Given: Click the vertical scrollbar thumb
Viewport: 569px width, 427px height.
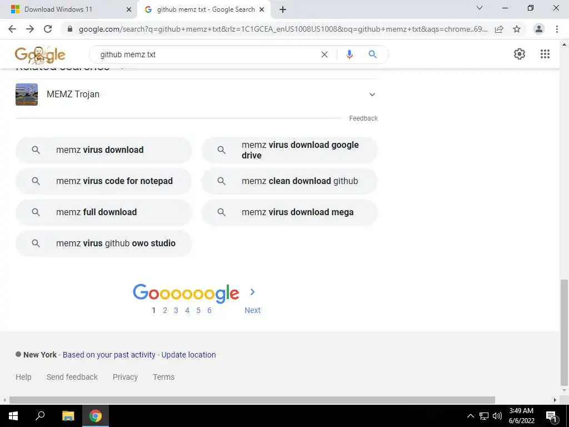Looking at the screenshot, I should [564, 332].
